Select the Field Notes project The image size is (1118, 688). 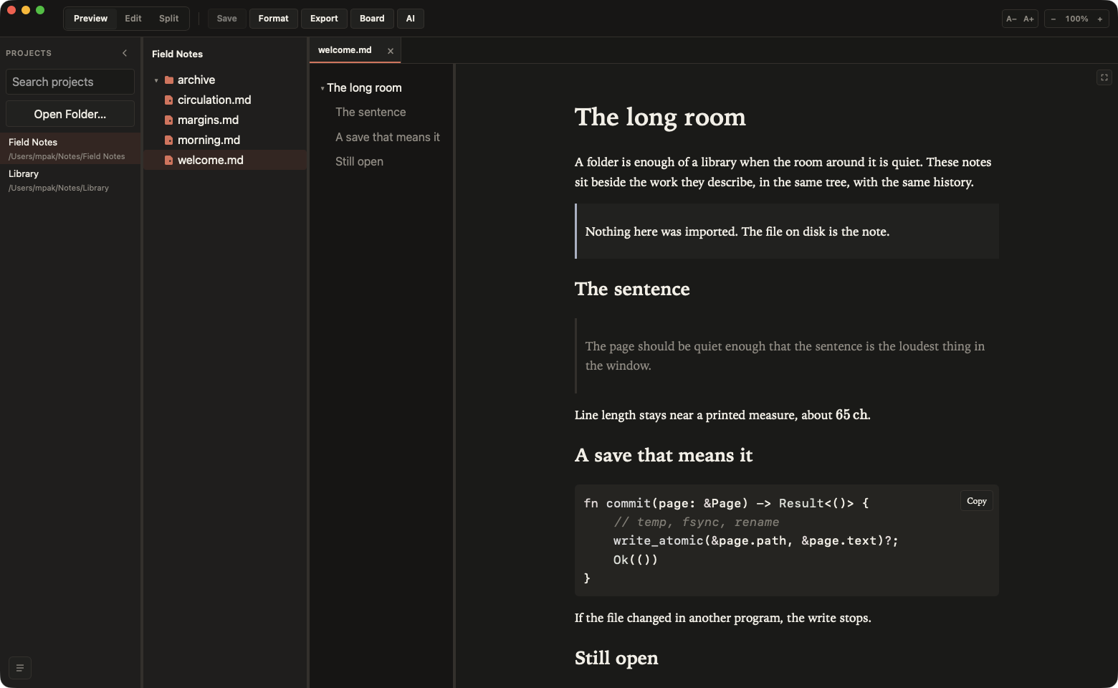coord(70,148)
